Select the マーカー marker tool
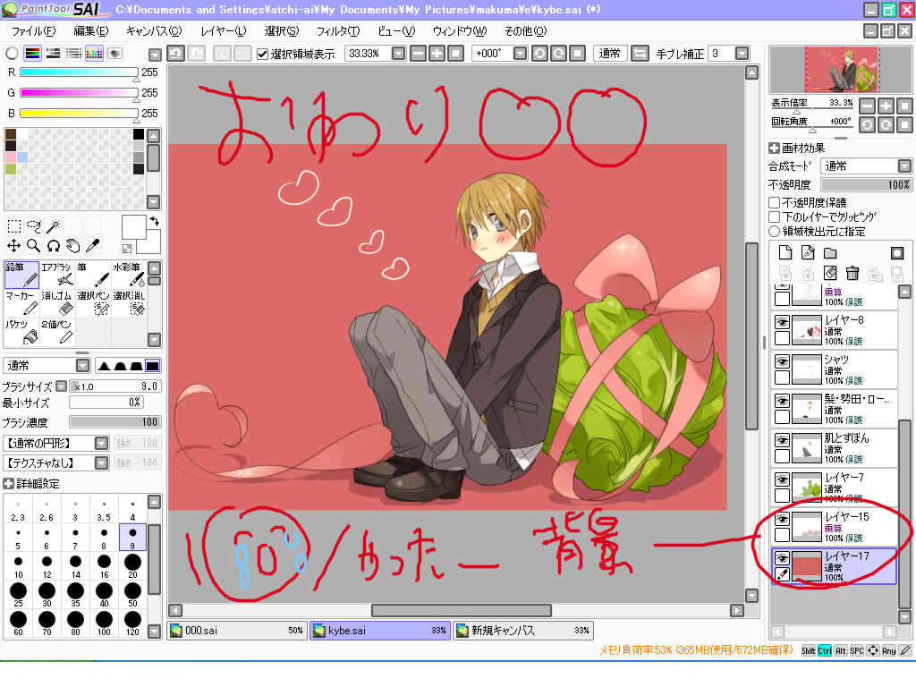This screenshot has height=687, width=916. click(x=21, y=303)
